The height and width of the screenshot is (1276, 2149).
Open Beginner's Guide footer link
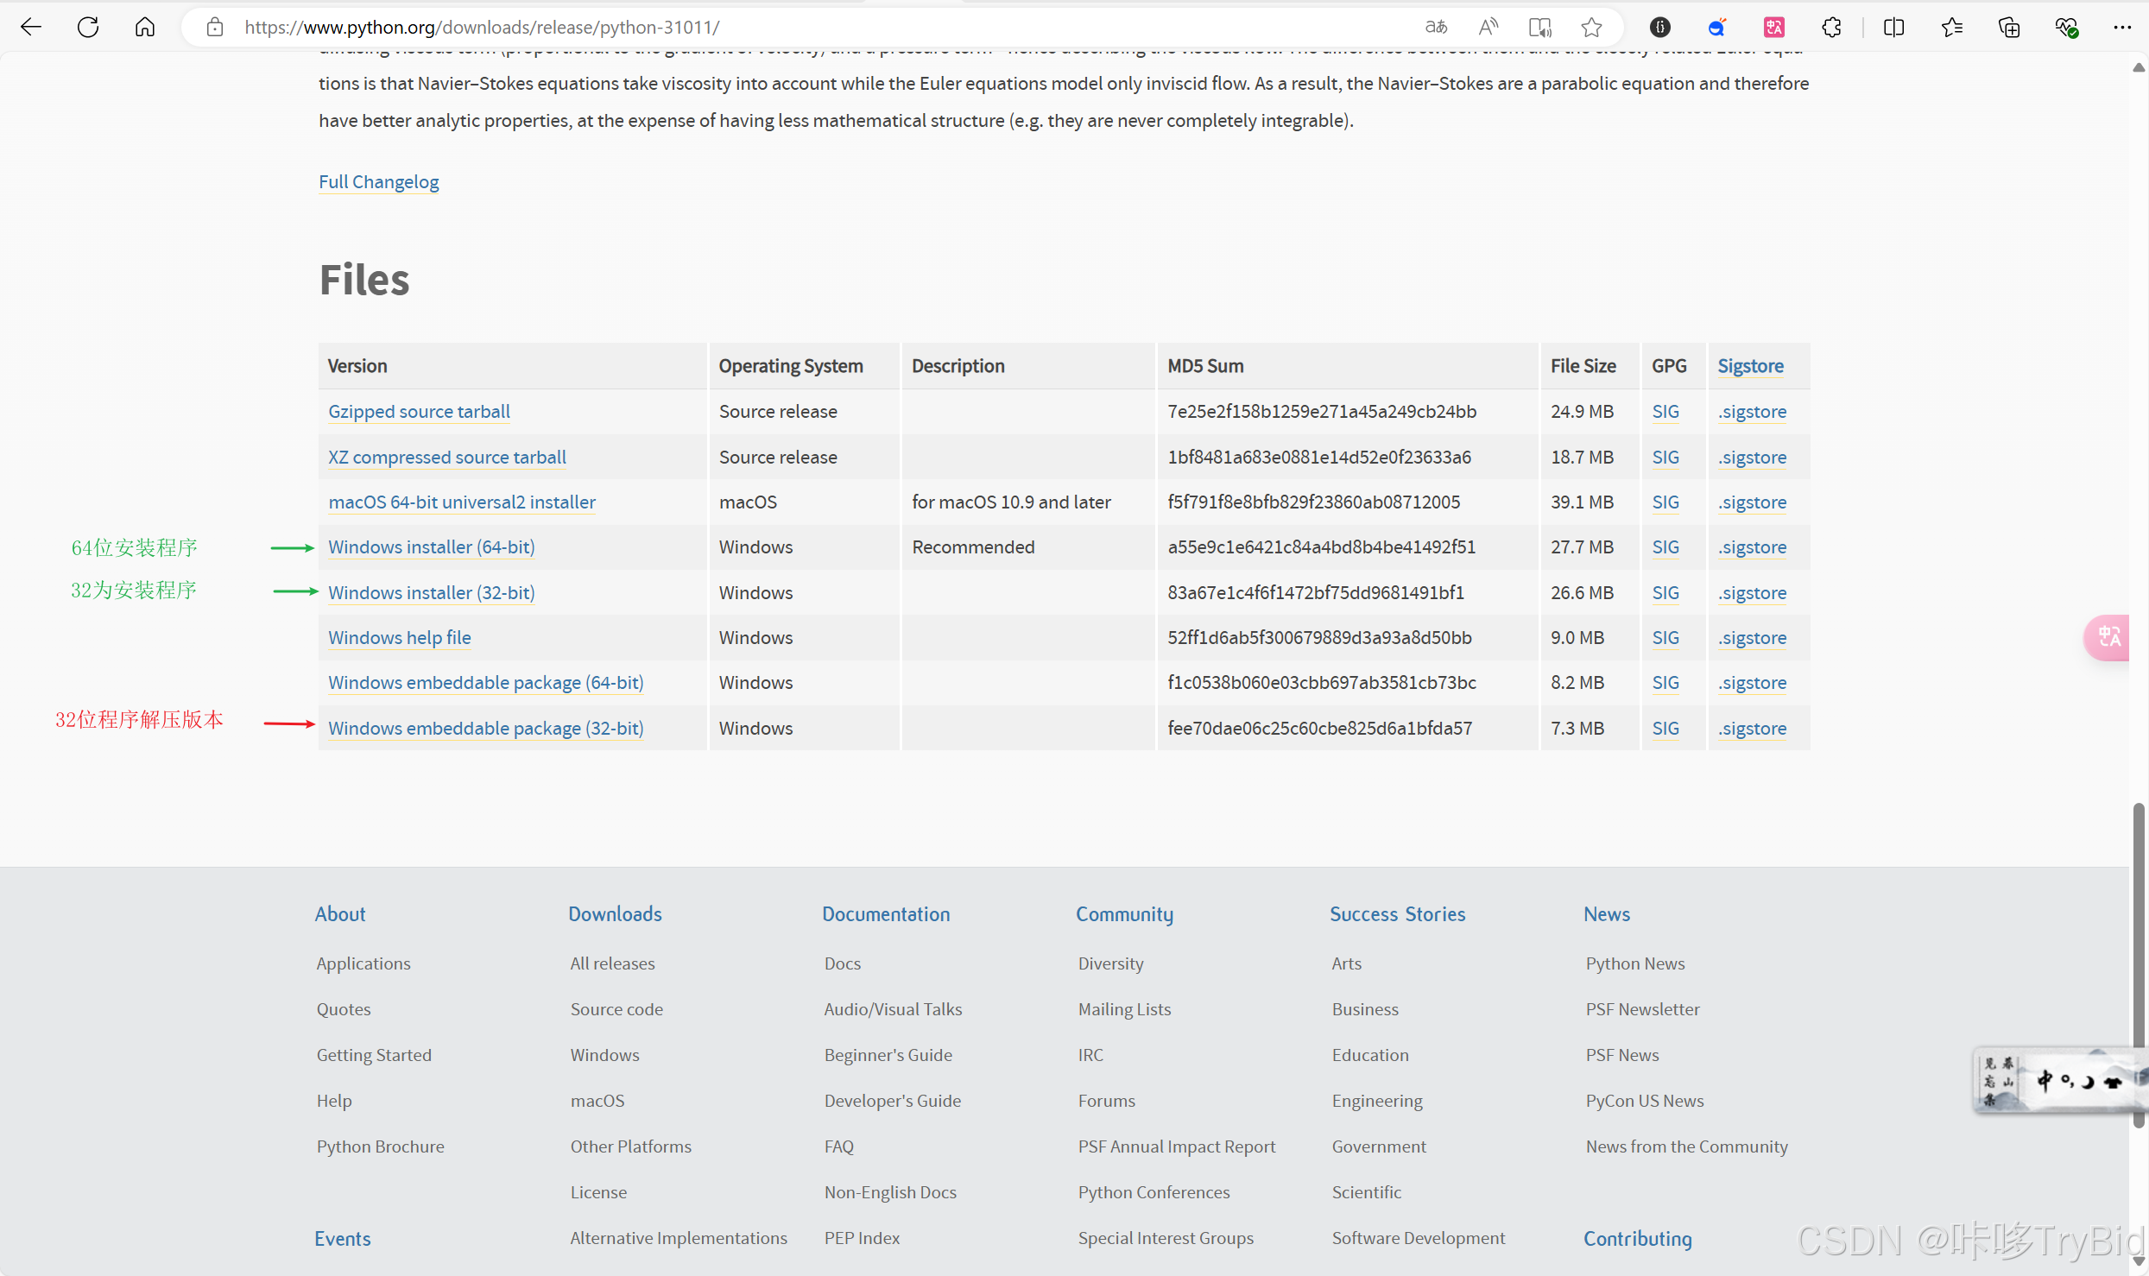pos(888,1054)
